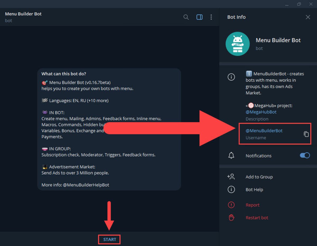Select Restart bot
317x246 pixels.
pyautogui.click(x=257, y=218)
